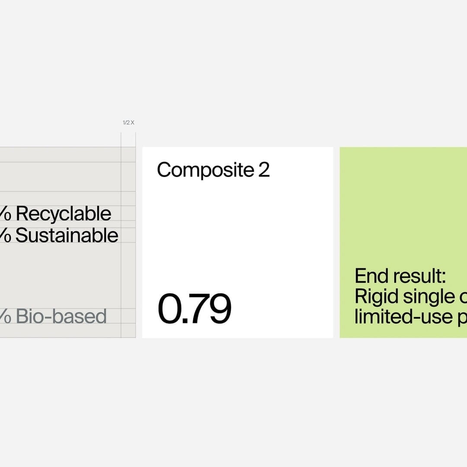Click the greyed-out "Bio-based" text
The image size is (467, 467).
click(x=61, y=316)
